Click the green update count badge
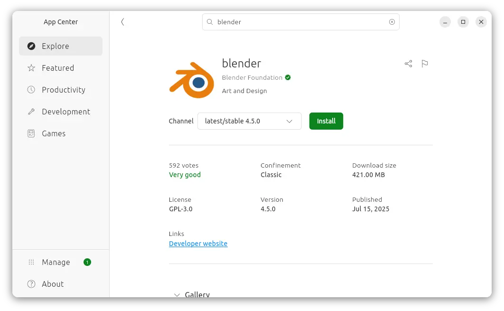This screenshot has width=504, height=311. [87, 262]
